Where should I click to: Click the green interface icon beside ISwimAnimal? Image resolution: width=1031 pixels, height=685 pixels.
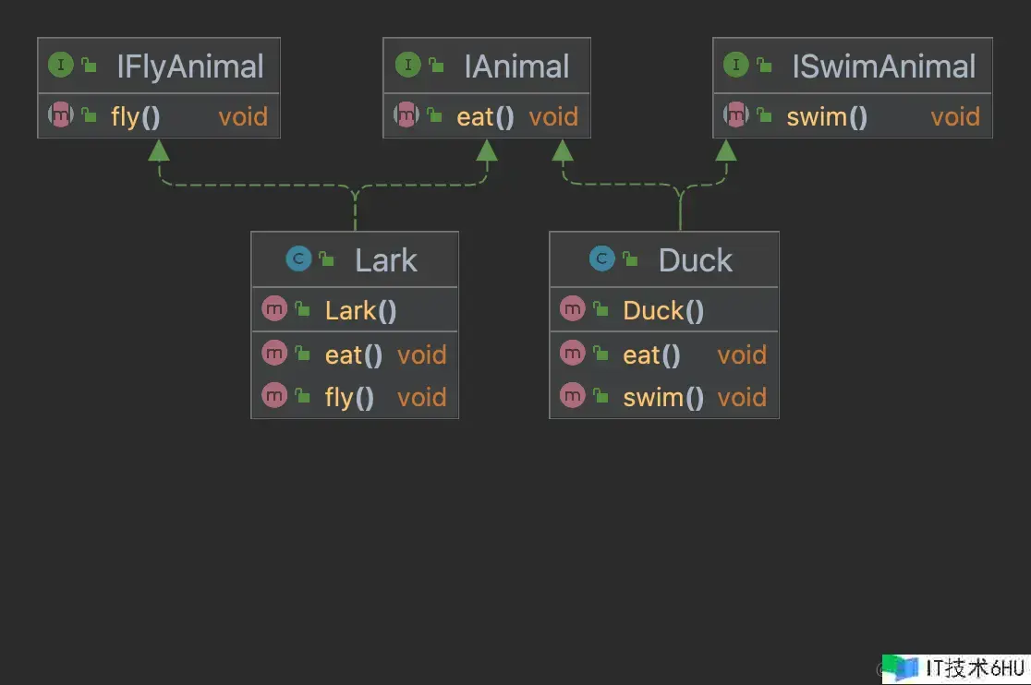[735, 65]
